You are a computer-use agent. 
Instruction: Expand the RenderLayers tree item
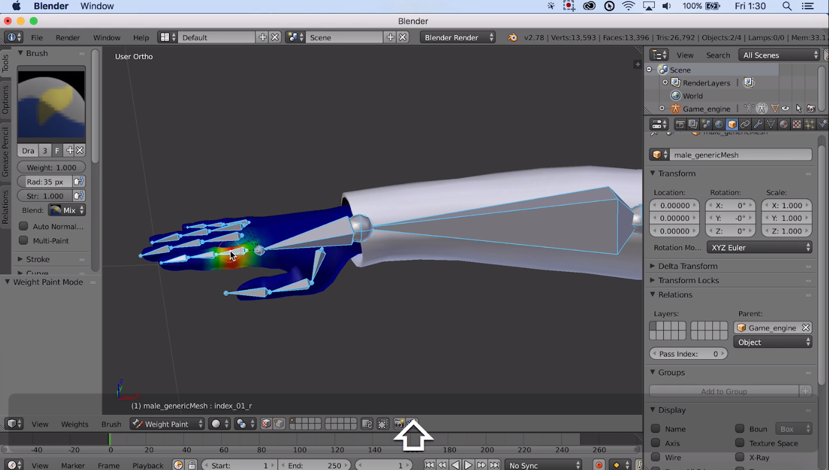[665, 83]
